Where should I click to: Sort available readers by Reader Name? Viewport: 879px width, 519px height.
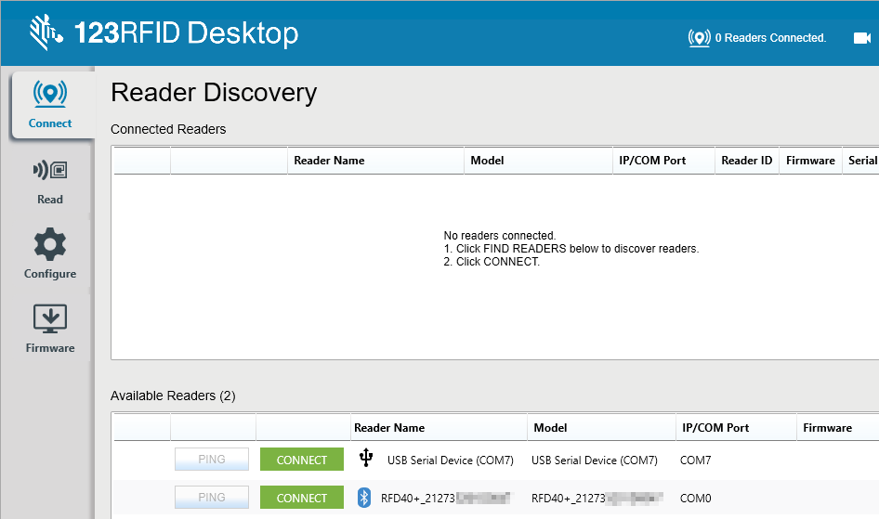pyautogui.click(x=389, y=428)
